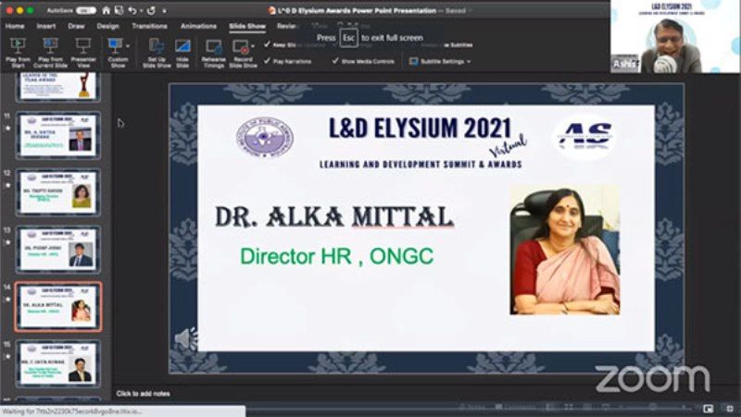The image size is (741, 417).
Task: Click the audio speaker icon on the slide
Action: pos(186,337)
